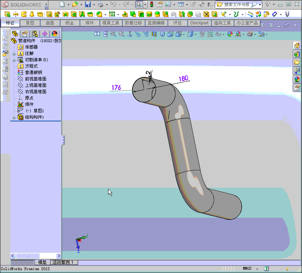Switch to the DimXpert tab
This screenshot has height=273, width=302.
pos(199,23)
